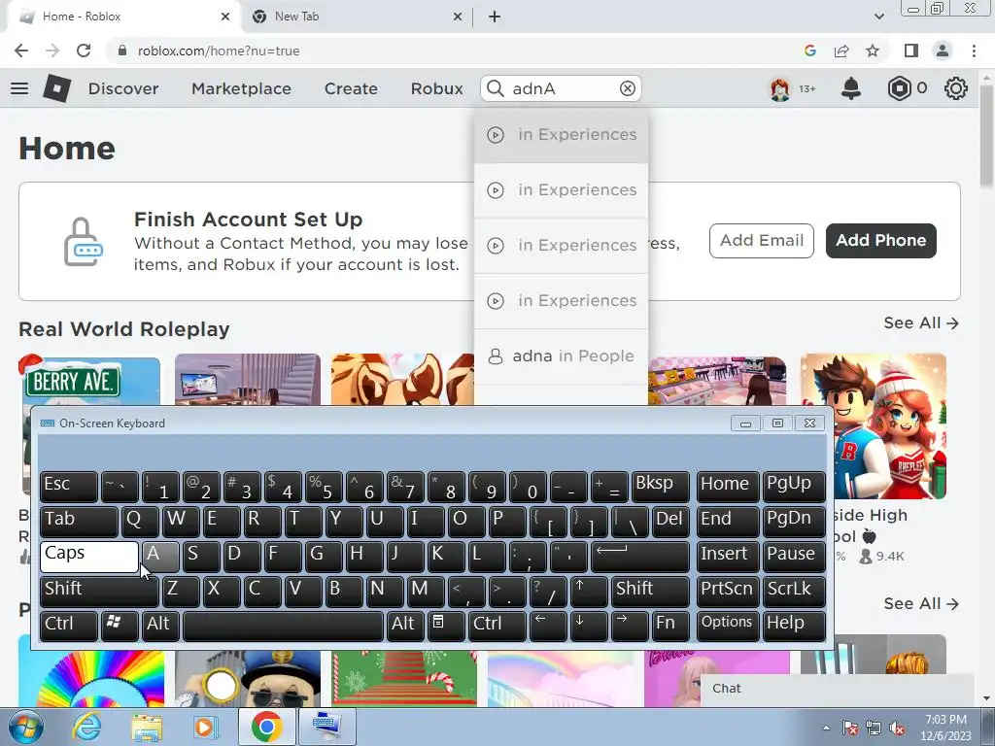Open the Windows Start menu
This screenshot has height=746, width=995.
click(x=25, y=727)
